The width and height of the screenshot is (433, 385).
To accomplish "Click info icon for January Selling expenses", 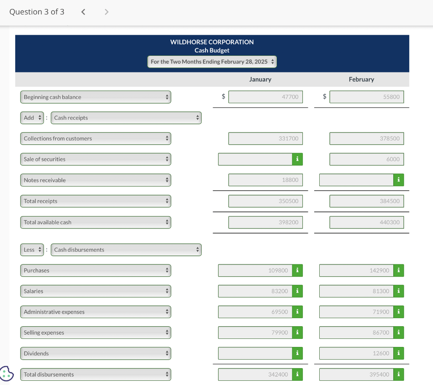I will coord(297,333).
